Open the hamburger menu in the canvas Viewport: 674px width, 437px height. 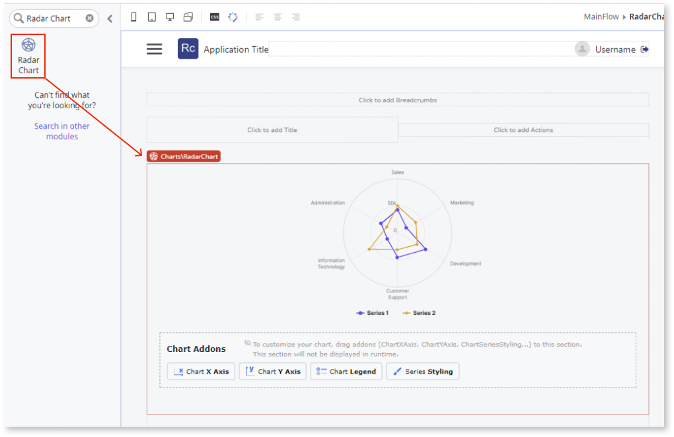(x=154, y=49)
